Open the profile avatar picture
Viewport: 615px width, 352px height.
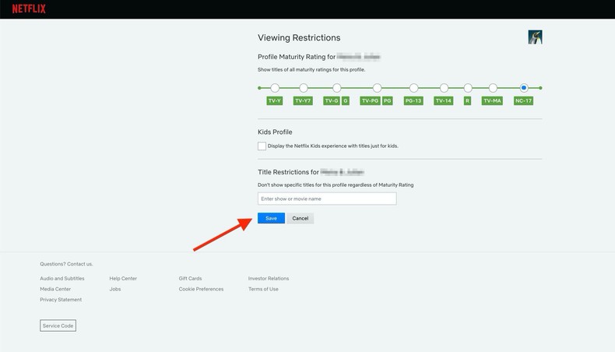535,37
